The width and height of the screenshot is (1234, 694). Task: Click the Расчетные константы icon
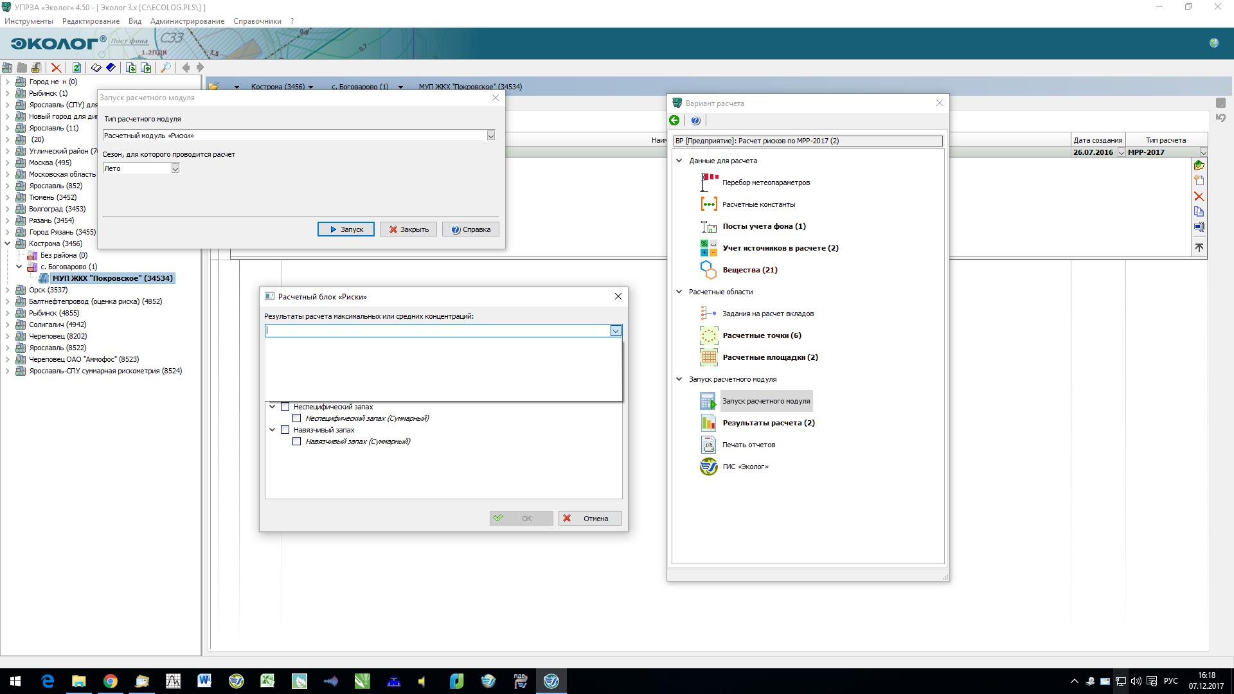tap(708, 204)
